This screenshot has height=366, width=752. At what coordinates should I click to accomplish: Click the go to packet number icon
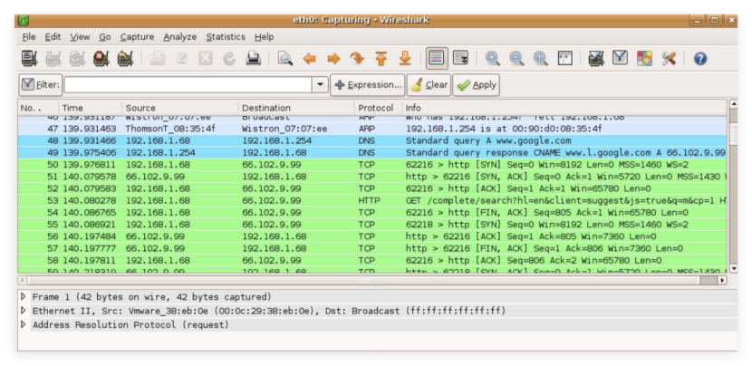tap(357, 59)
